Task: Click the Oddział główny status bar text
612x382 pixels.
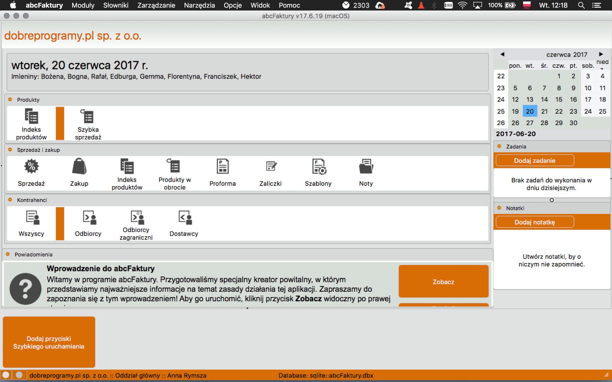Action: (x=138, y=375)
